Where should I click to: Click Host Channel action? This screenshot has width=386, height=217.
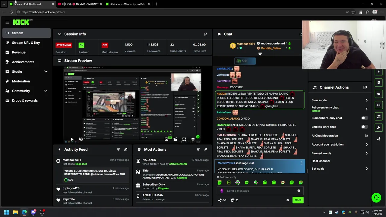[321, 161]
